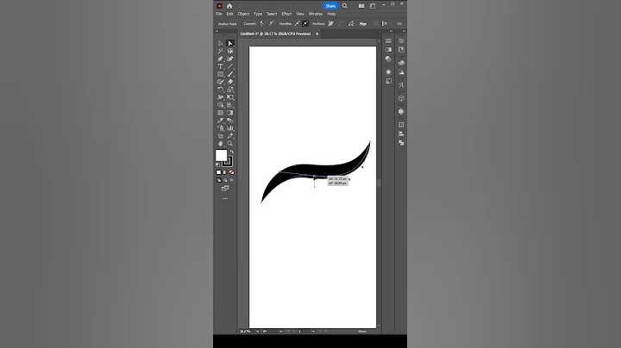Select the Rectangle tool
The height and width of the screenshot is (348, 621).
[x=221, y=74]
